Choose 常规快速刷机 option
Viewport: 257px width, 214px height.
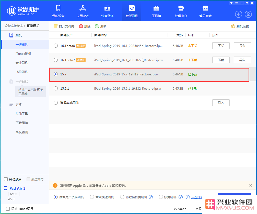92,197
